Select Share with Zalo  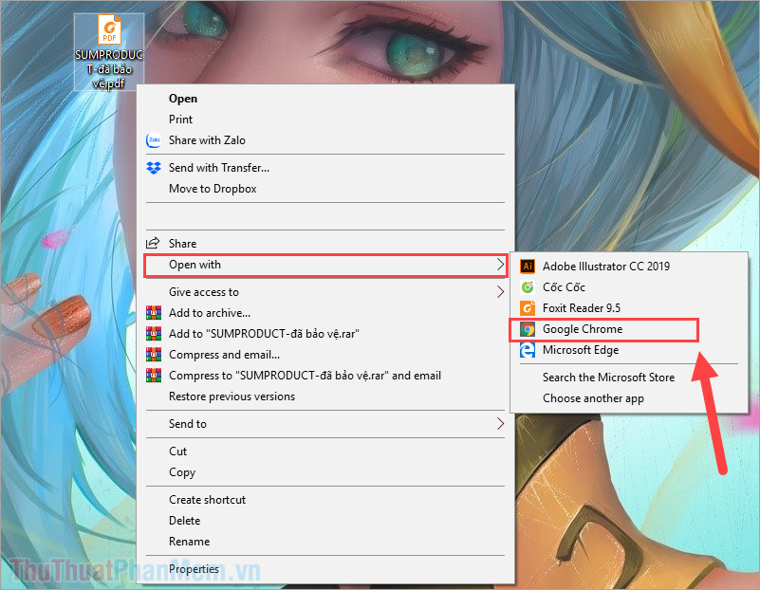(325, 140)
